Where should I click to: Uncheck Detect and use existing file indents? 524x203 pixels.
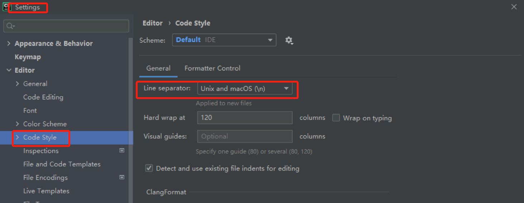[x=149, y=168]
